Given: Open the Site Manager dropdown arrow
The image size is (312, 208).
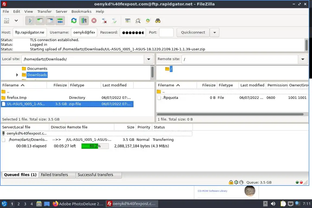Looking at the screenshot, I should pyautogui.click(x=16, y=21).
